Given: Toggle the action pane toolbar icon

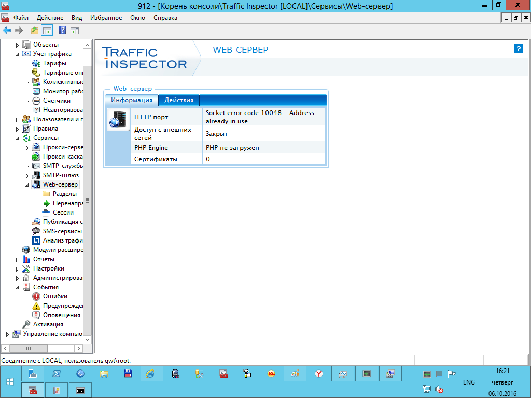Looking at the screenshot, I should click(75, 31).
